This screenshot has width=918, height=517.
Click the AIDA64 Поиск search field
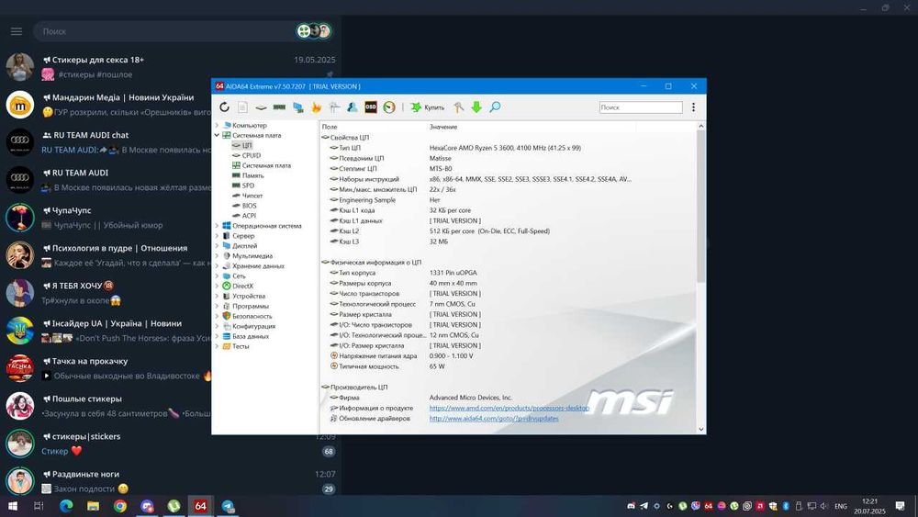click(x=641, y=107)
